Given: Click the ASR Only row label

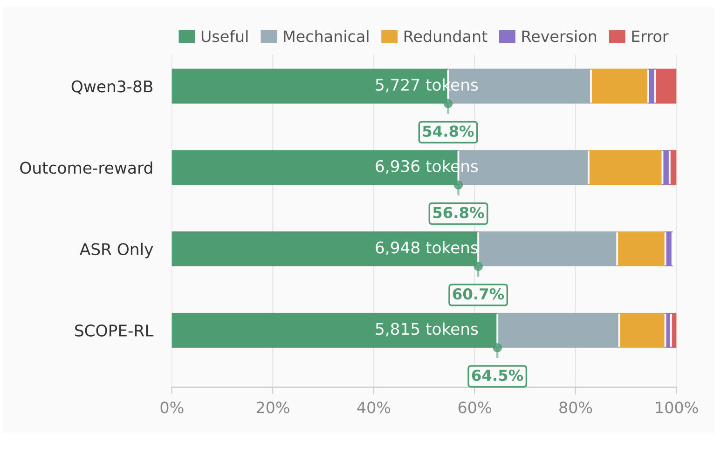Looking at the screenshot, I should 116,250.
